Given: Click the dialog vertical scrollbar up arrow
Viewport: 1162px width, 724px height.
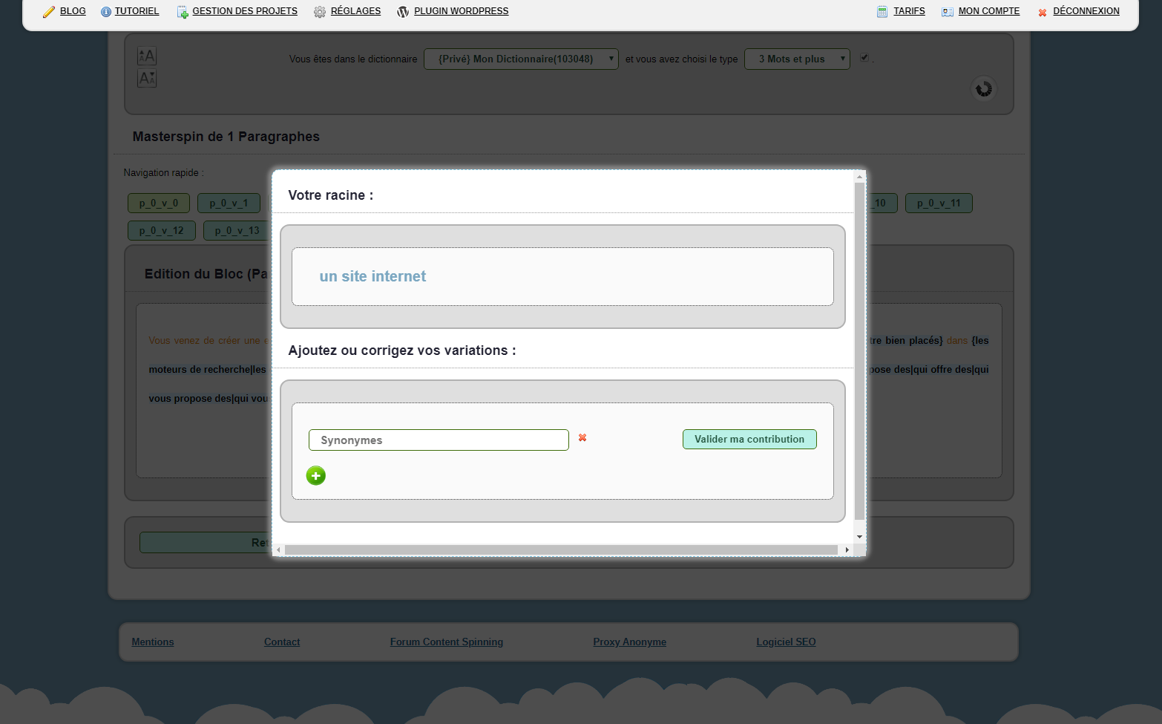Looking at the screenshot, I should pos(859,177).
